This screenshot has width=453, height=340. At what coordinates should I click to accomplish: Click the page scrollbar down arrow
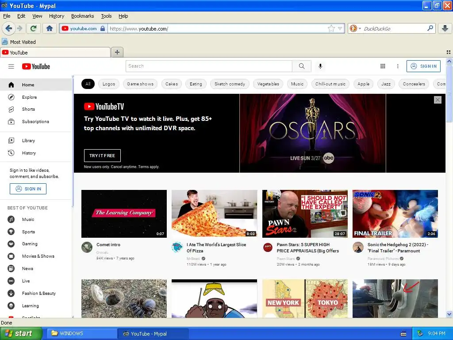tap(449, 314)
